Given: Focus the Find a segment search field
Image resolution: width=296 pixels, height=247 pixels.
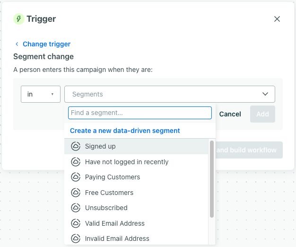Looking at the screenshot, I should [140, 113].
